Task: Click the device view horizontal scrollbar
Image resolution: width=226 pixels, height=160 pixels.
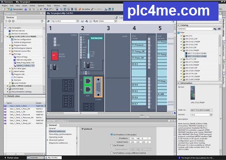Action: (81, 113)
